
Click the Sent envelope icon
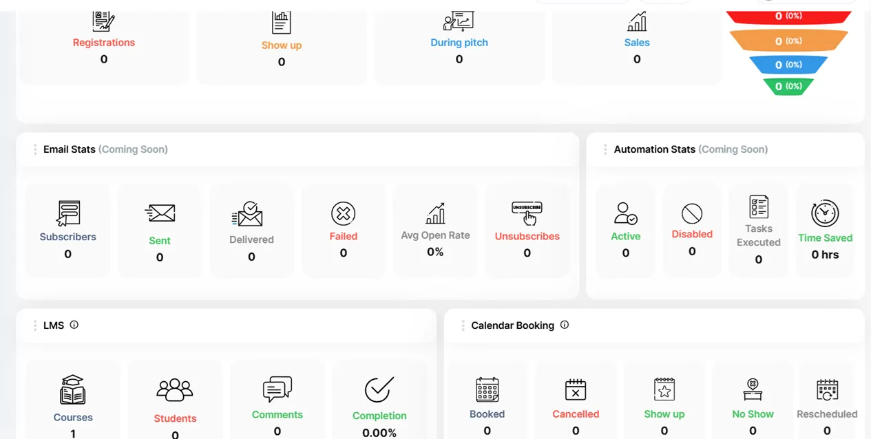(160, 213)
